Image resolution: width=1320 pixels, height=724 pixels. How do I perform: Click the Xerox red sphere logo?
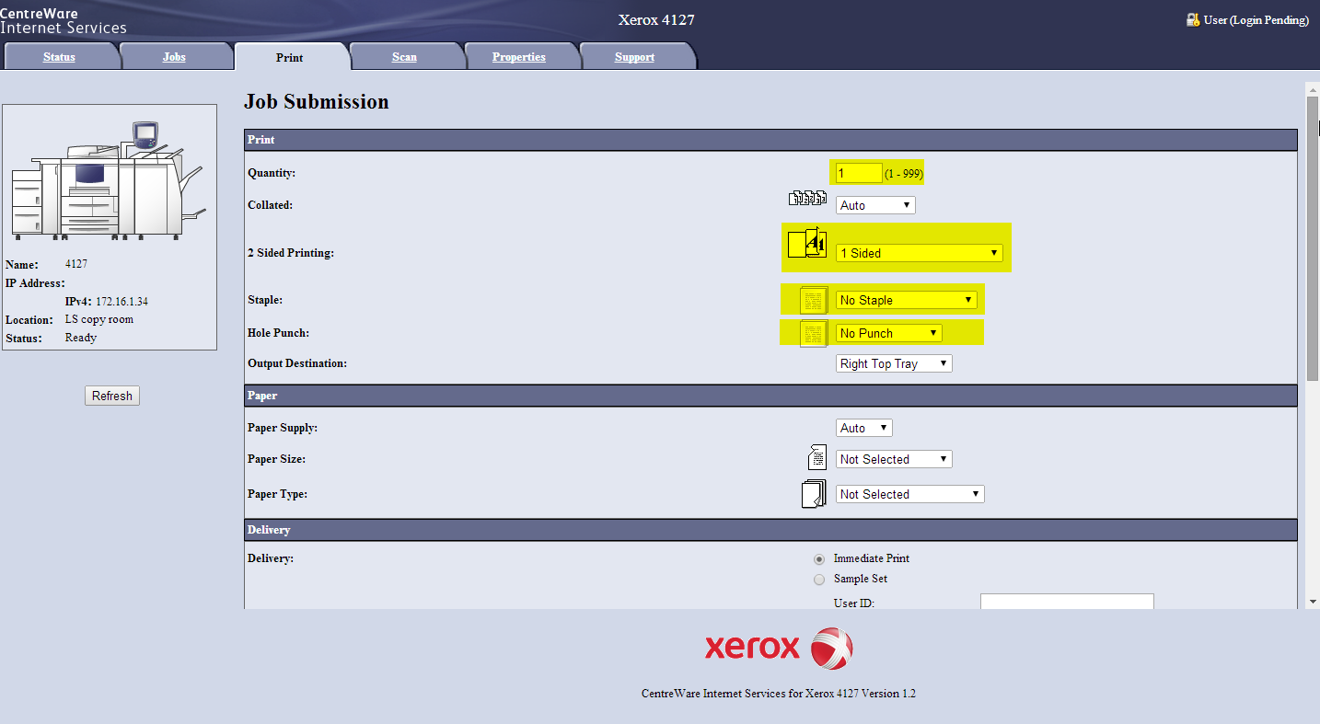pos(831,649)
